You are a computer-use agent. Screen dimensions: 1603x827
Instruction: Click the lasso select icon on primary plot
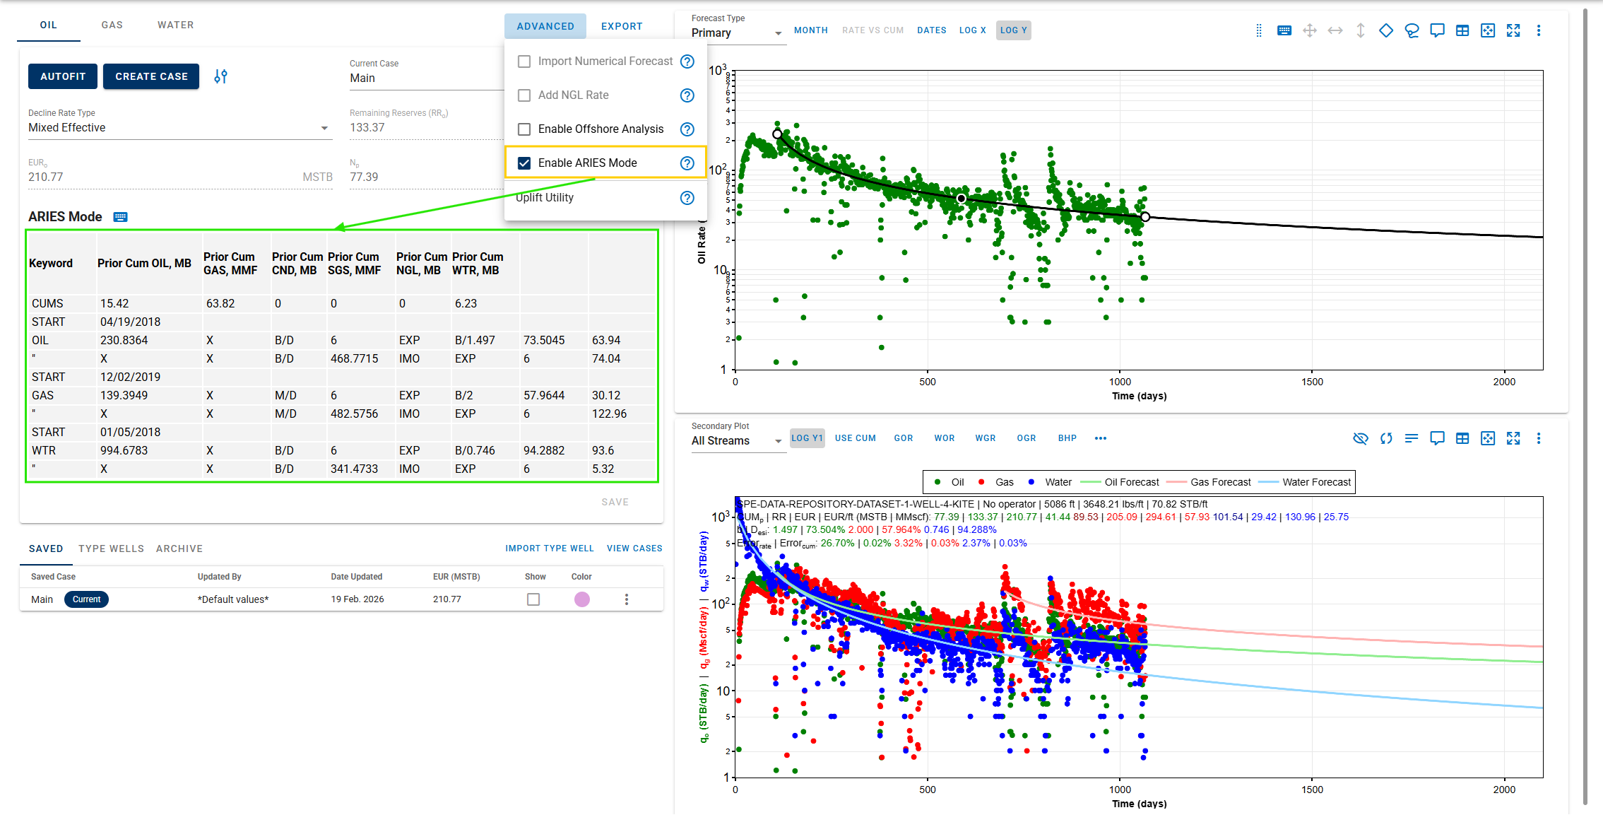1412,30
